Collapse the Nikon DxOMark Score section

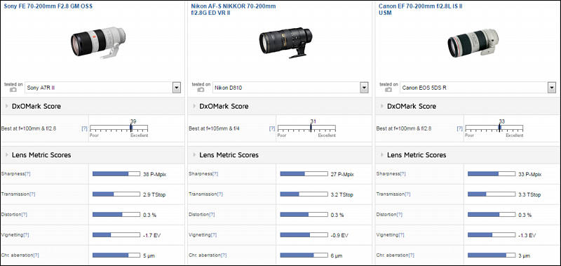[195, 106]
